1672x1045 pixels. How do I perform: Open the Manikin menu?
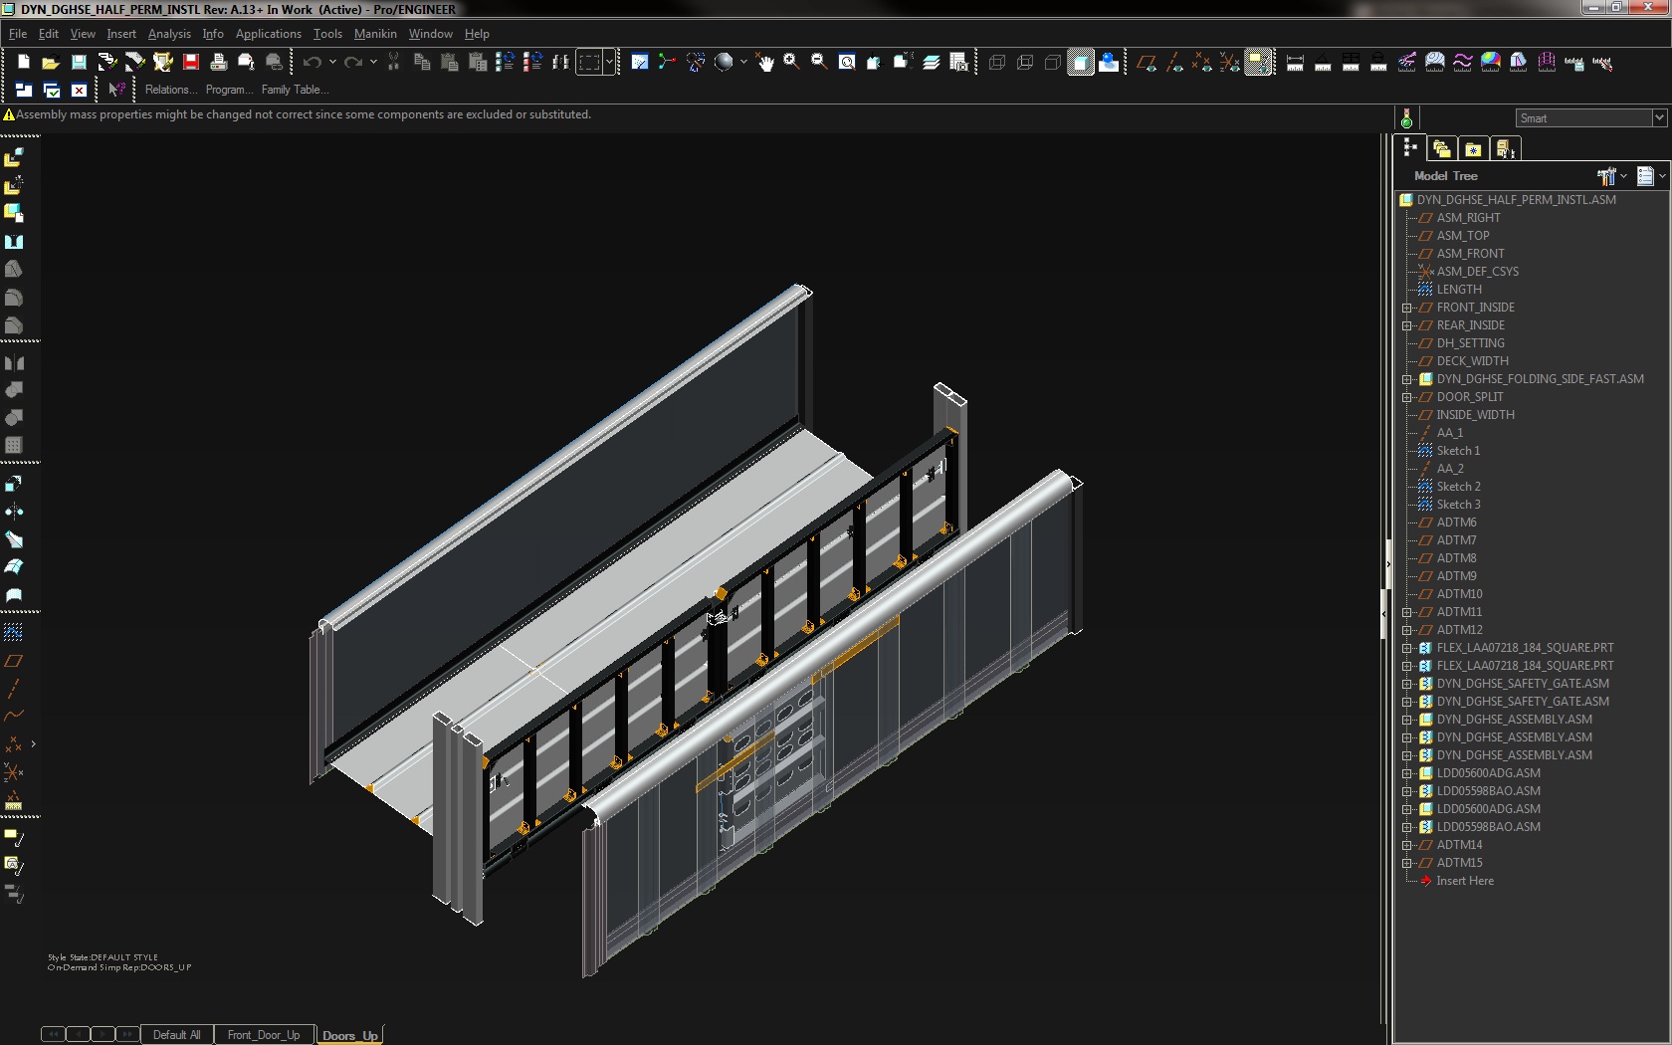click(375, 34)
